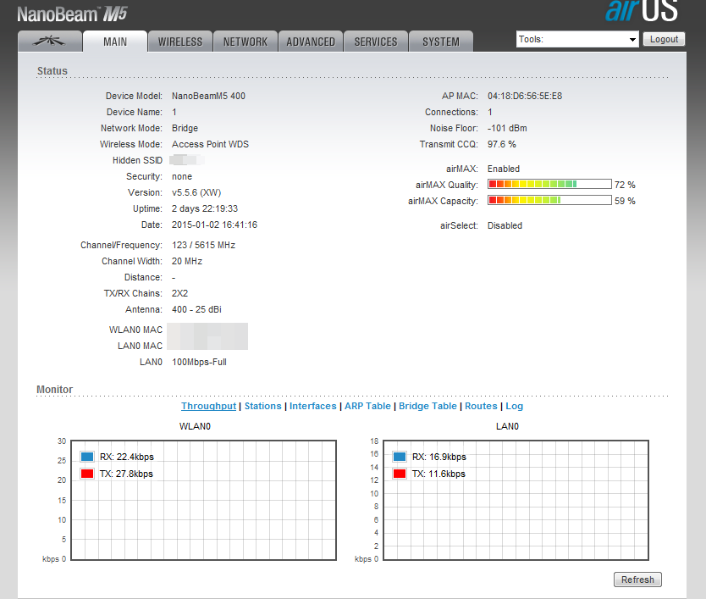This screenshot has width=706, height=599.
Task: Select the uptime 2 days 22:19:33
Action: click(205, 208)
